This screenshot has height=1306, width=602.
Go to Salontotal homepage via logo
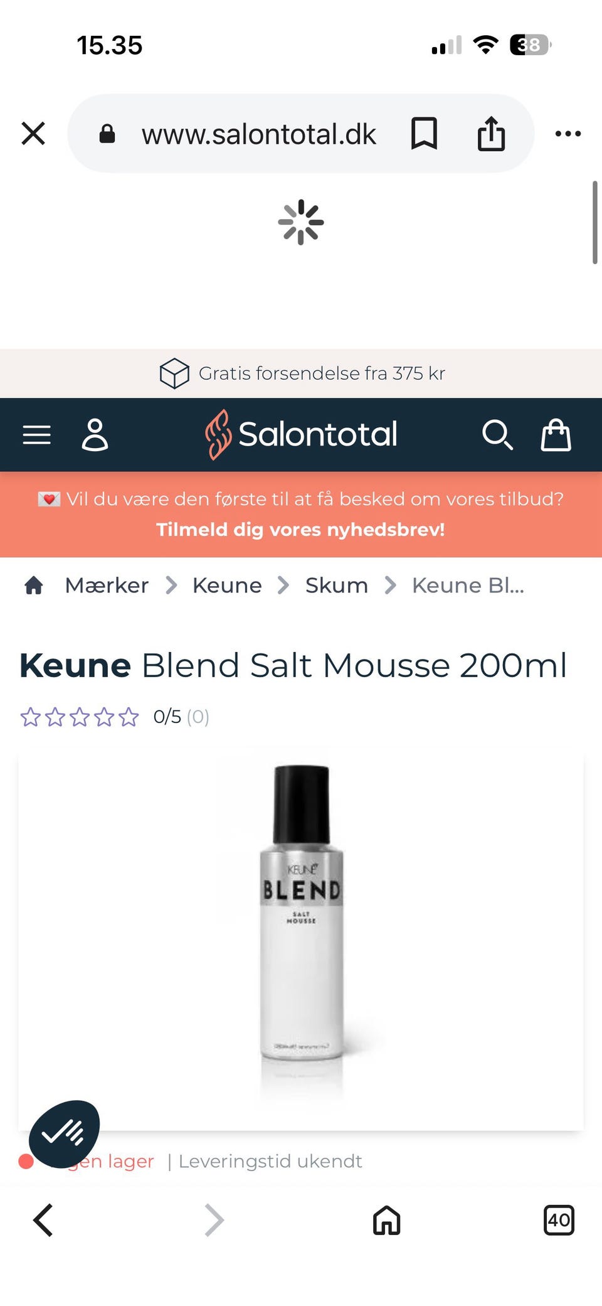click(x=302, y=434)
